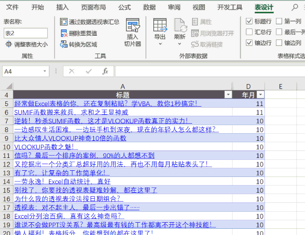Image resolution: width=305 pixels, height=235 pixels.
Task: Open the 标题 column filter dropdown
Action: (228, 95)
